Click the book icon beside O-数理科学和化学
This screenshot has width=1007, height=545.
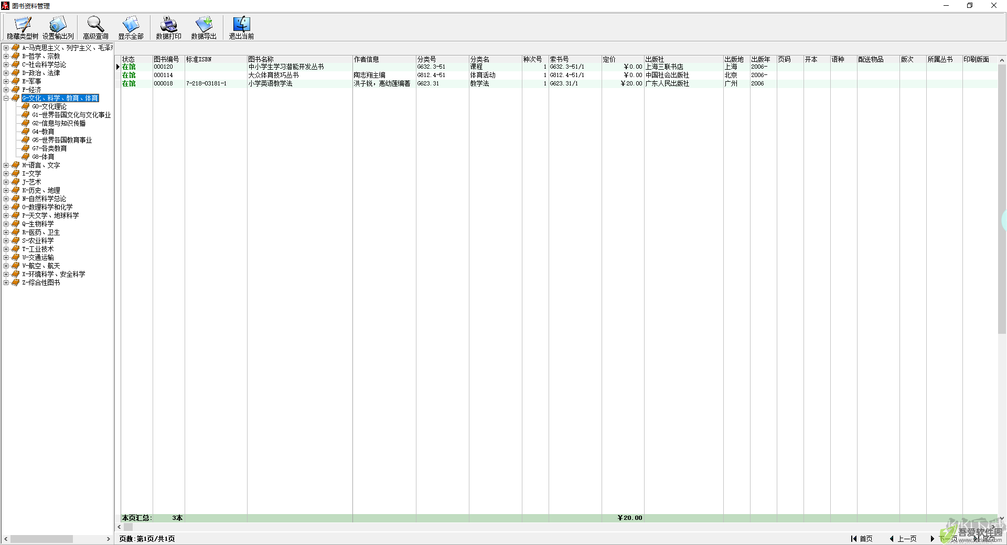16,207
